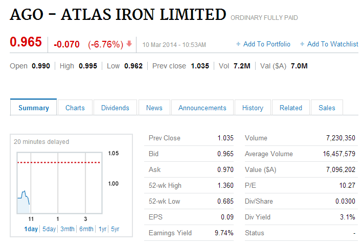Viewport: 363px width, 247px height.
Task: Click the plus icon beside Add To Portfolio
Action: point(238,44)
